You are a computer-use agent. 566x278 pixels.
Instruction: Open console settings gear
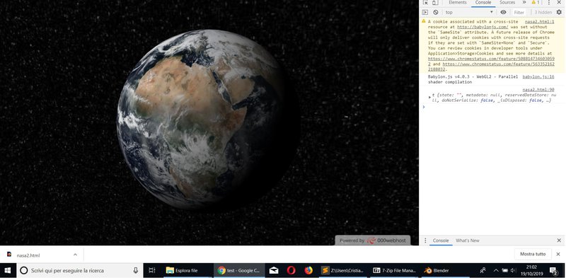559,12
